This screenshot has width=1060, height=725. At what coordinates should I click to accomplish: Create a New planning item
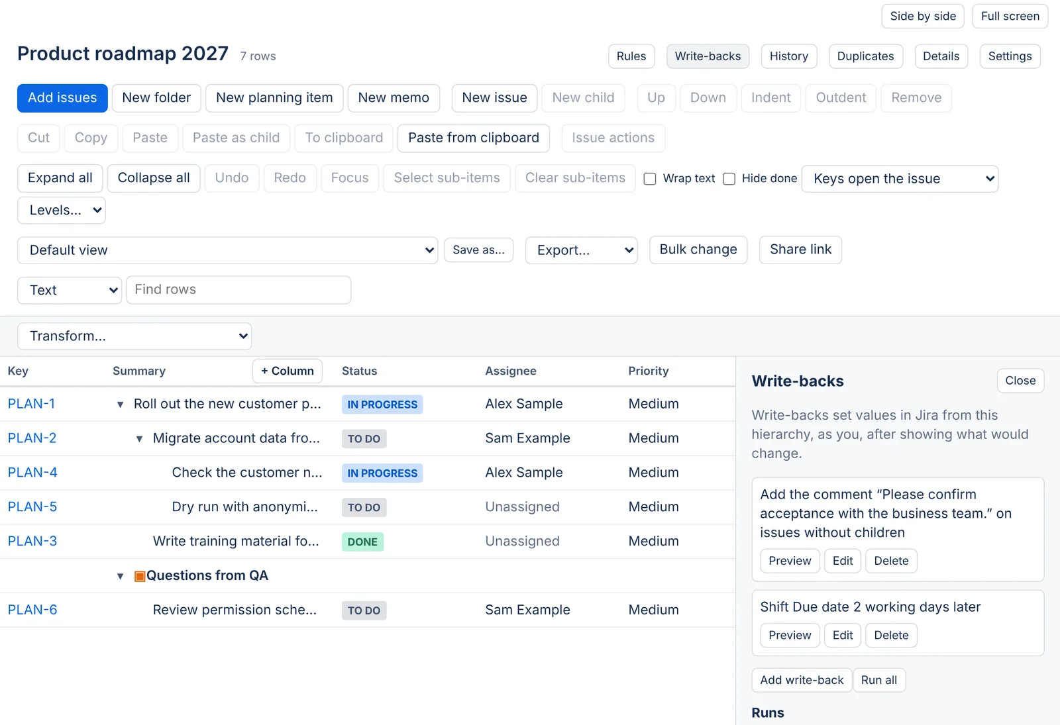coord(274,98)
